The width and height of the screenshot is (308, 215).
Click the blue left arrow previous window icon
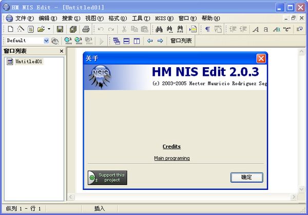pos(150,41)
